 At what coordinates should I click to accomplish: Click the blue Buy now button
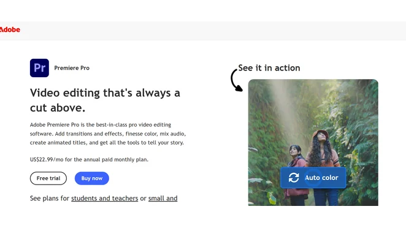pos(92,178)
